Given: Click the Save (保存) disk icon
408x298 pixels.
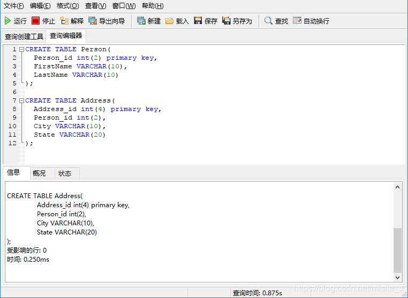Looking at the screenshot, I should point(198,20).
